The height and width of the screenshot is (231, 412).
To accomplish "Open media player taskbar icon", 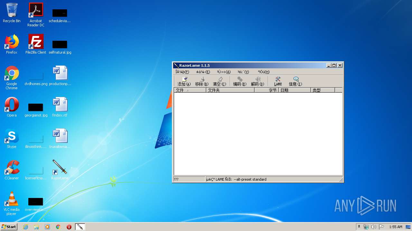I will tap(47, 227).
